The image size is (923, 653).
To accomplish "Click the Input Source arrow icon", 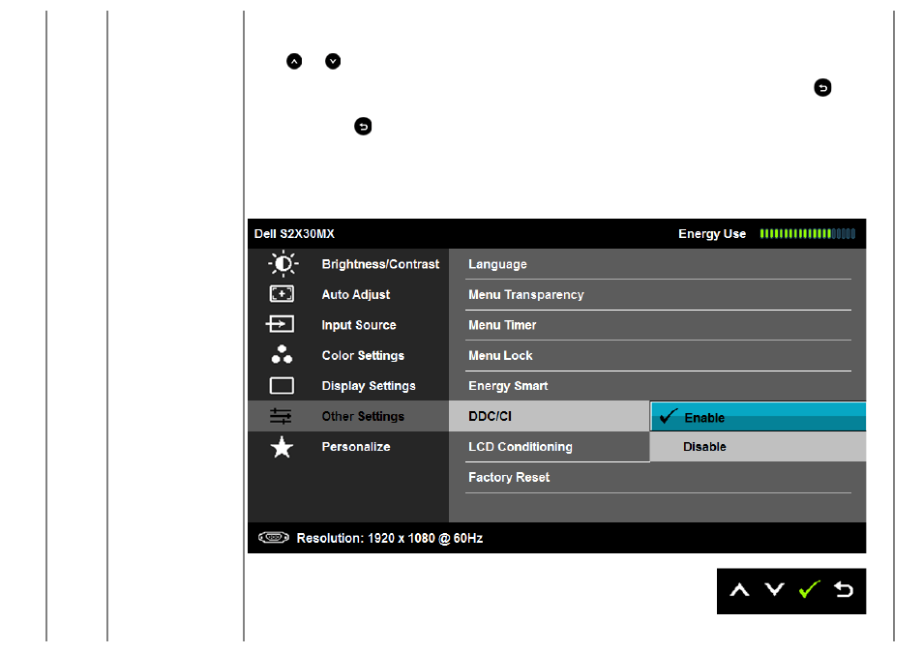I will [281, 324].
